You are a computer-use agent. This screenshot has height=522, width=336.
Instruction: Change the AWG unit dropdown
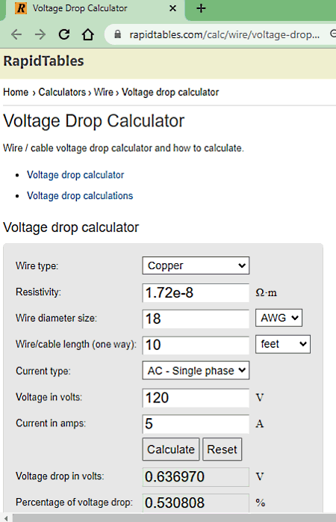click(279, 318)
